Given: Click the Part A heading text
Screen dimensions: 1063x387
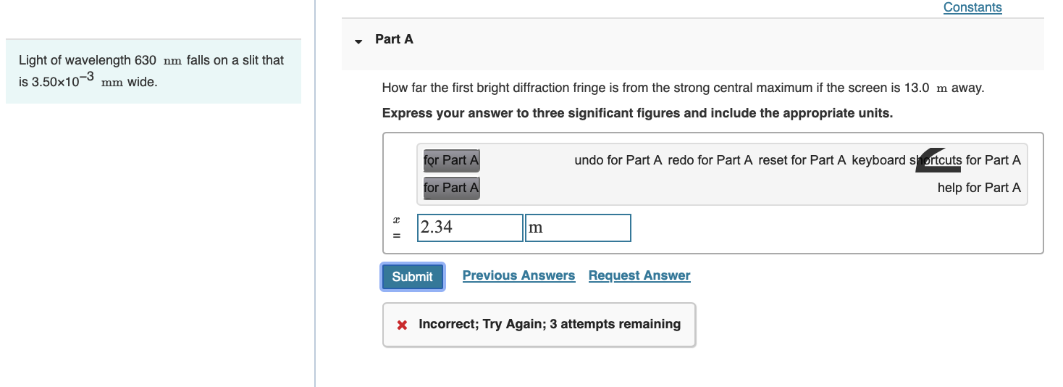Looking at the screenshot, I should [394, 39].
